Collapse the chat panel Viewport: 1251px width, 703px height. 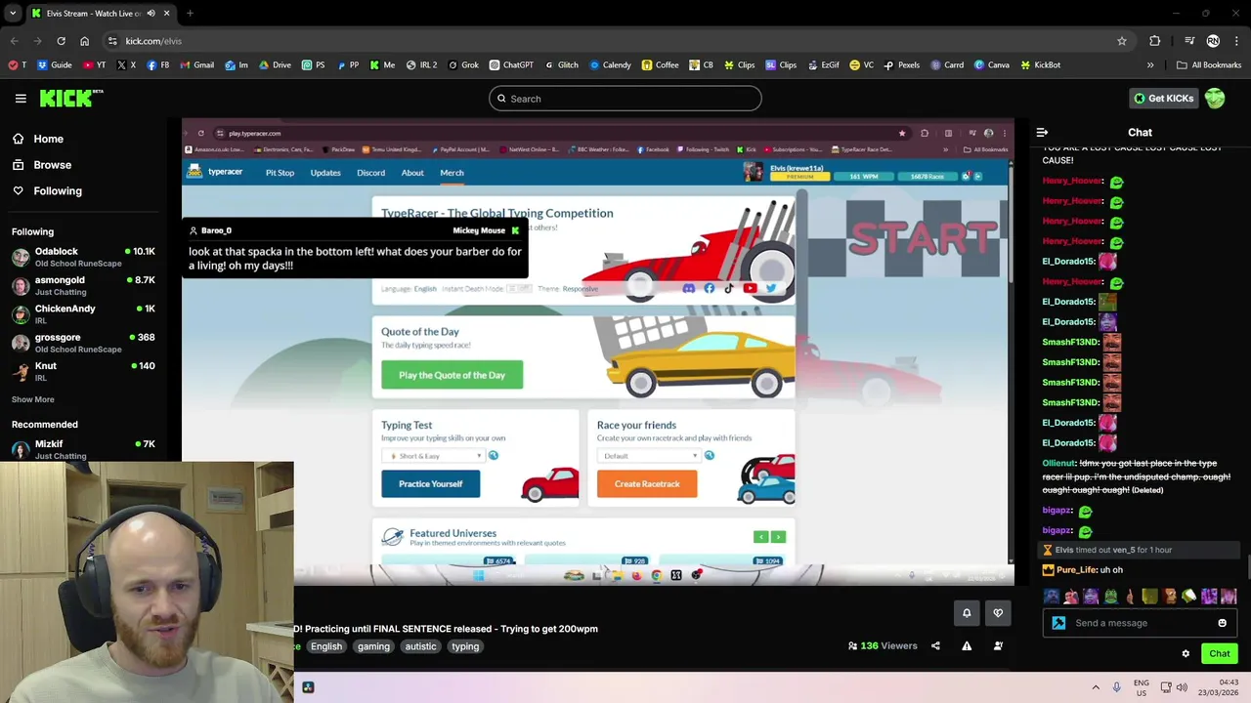1042,132
